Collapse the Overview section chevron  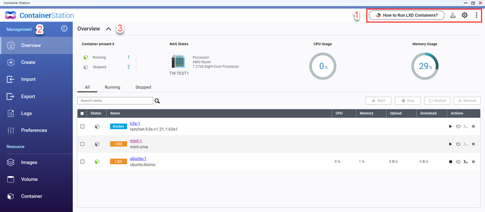(108, 29)
